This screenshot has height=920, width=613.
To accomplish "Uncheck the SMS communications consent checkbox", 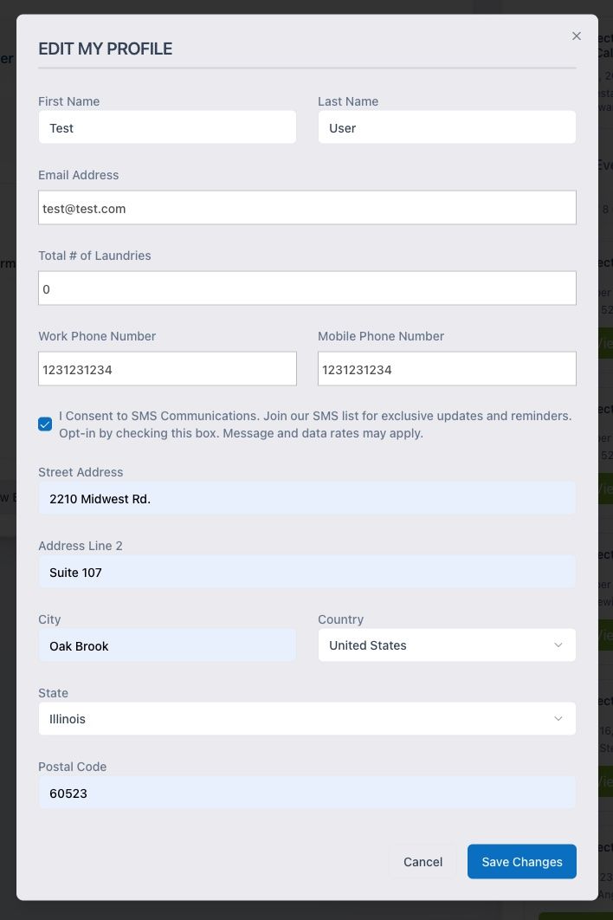I will (45, 424).
